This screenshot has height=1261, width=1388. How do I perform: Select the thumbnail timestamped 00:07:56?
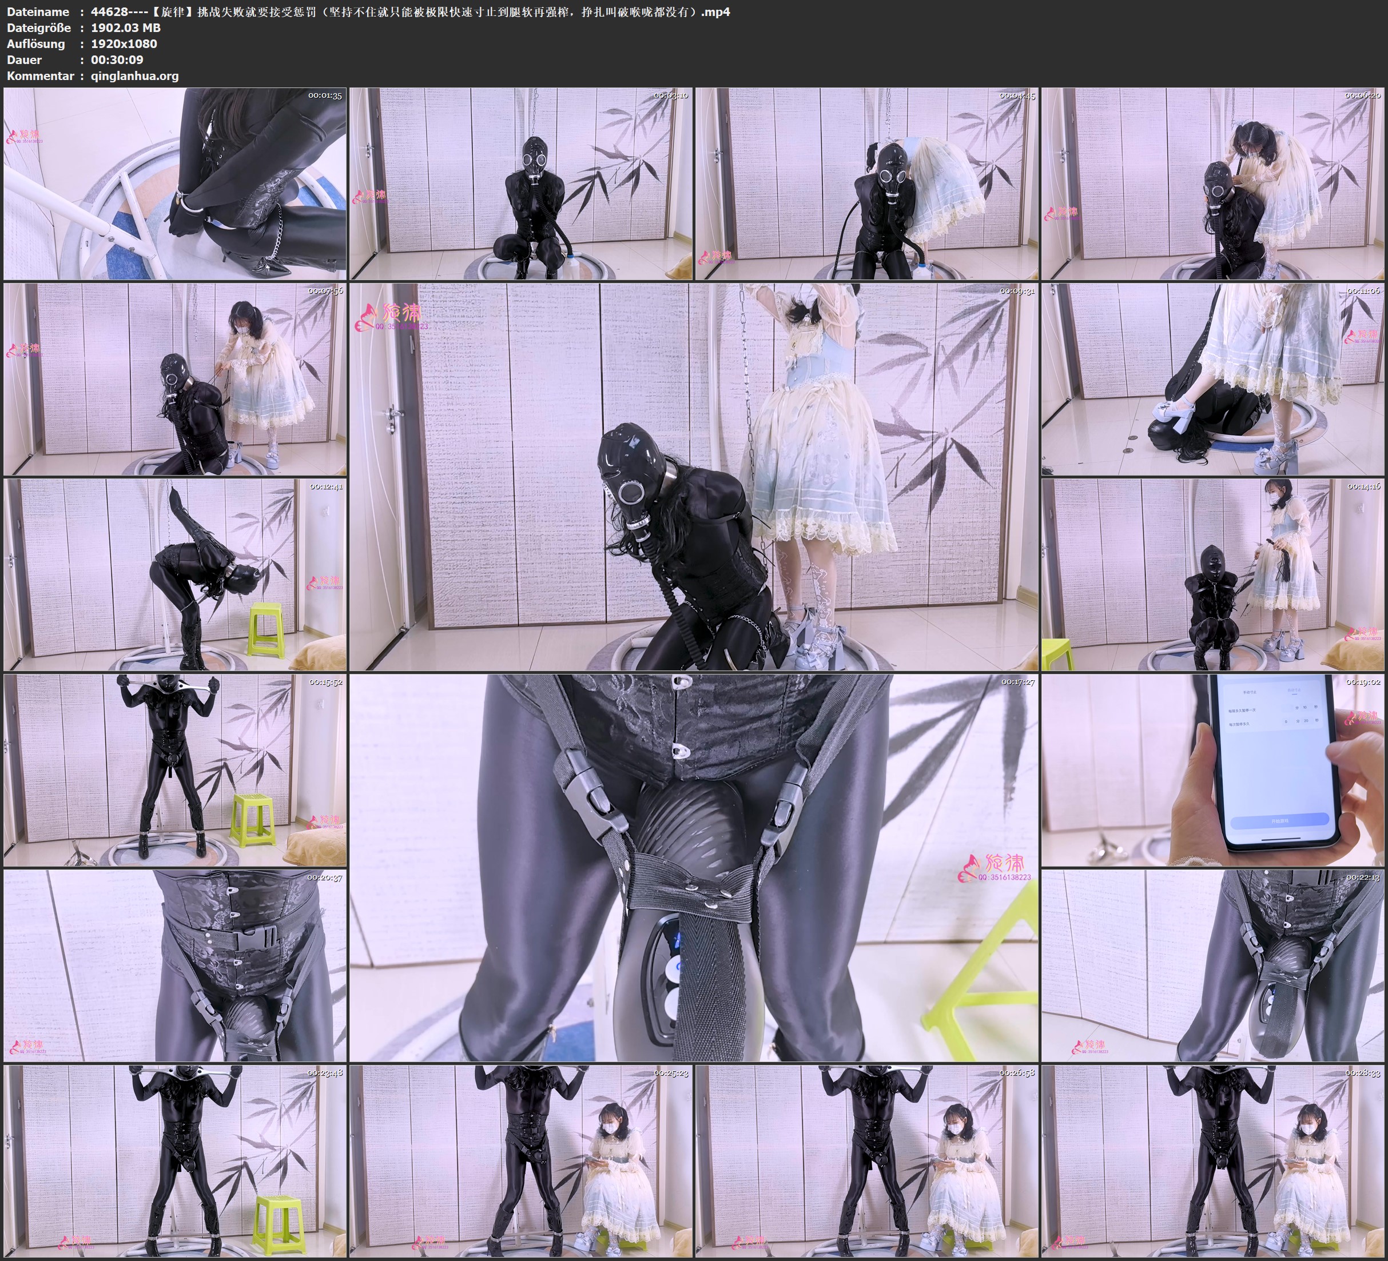(x=175, y=379)
